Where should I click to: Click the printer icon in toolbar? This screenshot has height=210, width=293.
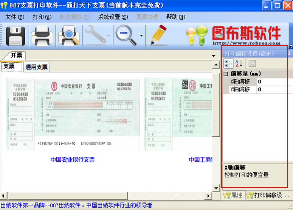tap(42, 36)
